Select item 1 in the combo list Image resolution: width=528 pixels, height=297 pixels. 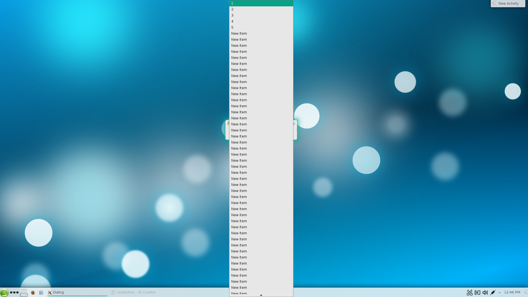pyautogui.click(x=261, y=3)
